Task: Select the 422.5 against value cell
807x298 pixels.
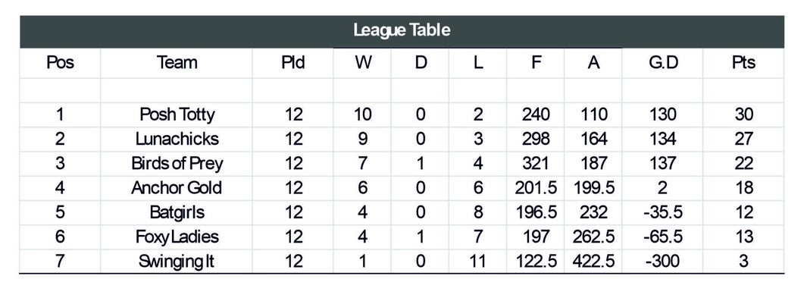Action: click(593, 262)
